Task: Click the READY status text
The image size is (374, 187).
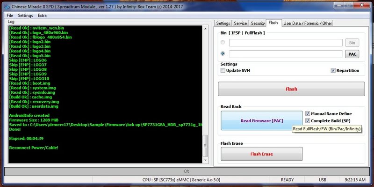Action: click(x=287, y=180)
